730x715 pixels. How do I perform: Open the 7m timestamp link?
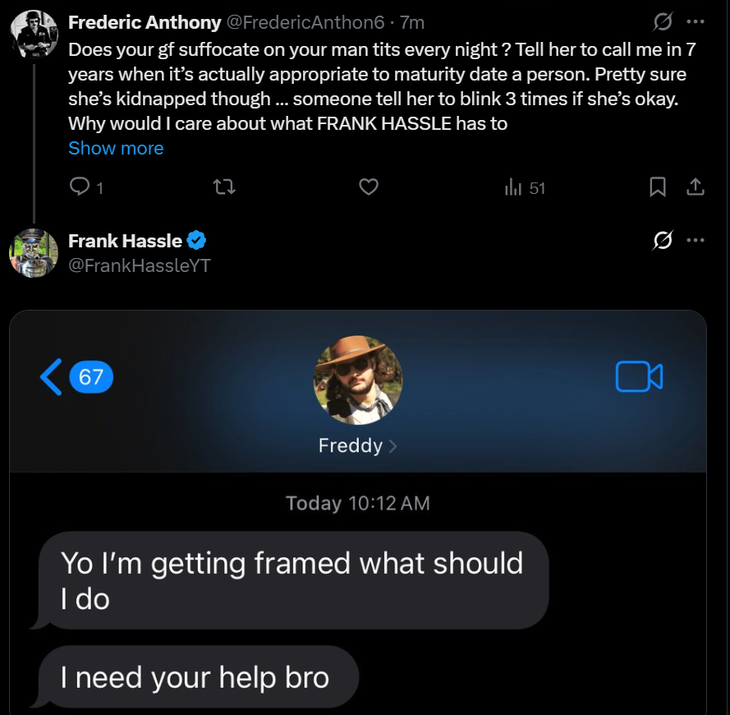(412, 22)
